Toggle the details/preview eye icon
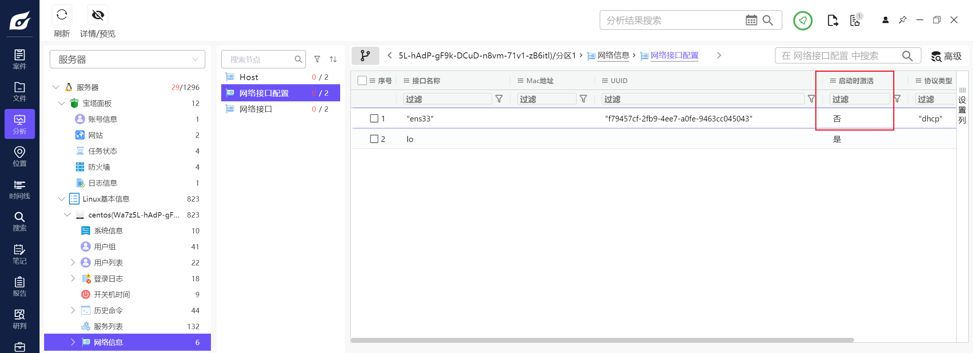This screenshot has height=353, width=973. pyautogui.click(x=98, y=15)
